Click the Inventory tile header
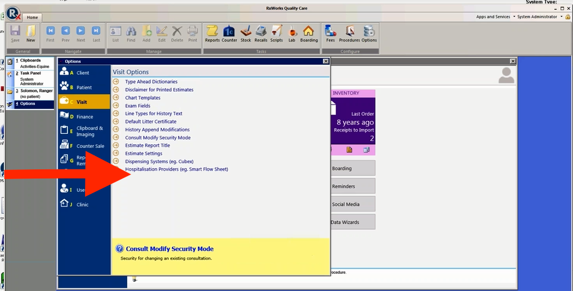 pos(353,93)
